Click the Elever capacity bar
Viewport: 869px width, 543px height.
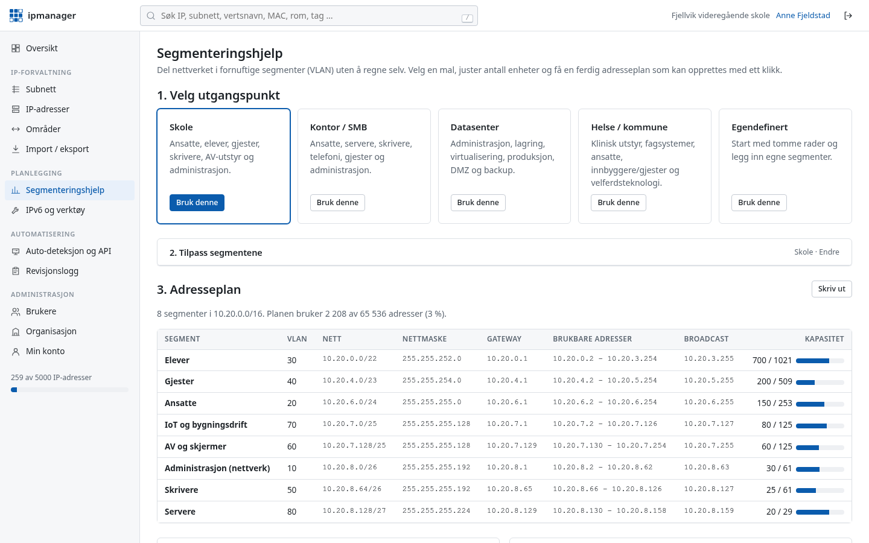(x=820, y=361)
